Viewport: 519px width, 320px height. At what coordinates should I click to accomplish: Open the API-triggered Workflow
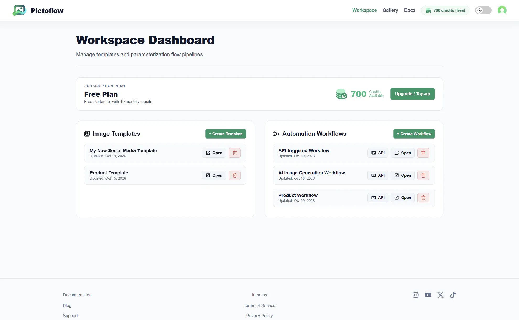click(x=403, y=153)
